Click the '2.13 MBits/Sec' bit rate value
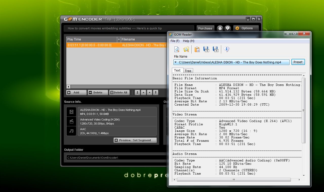324x192 pixels. coord(233,101)
